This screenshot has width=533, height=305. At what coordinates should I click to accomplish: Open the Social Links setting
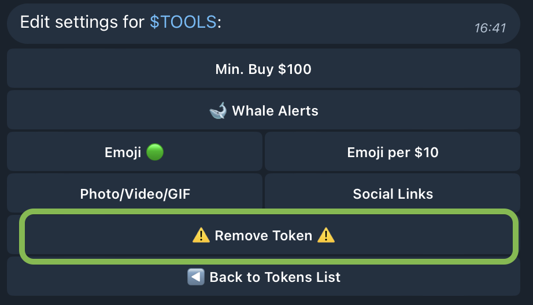(x=393, y=194)
